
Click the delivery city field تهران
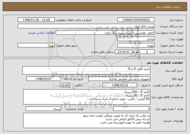36,45
